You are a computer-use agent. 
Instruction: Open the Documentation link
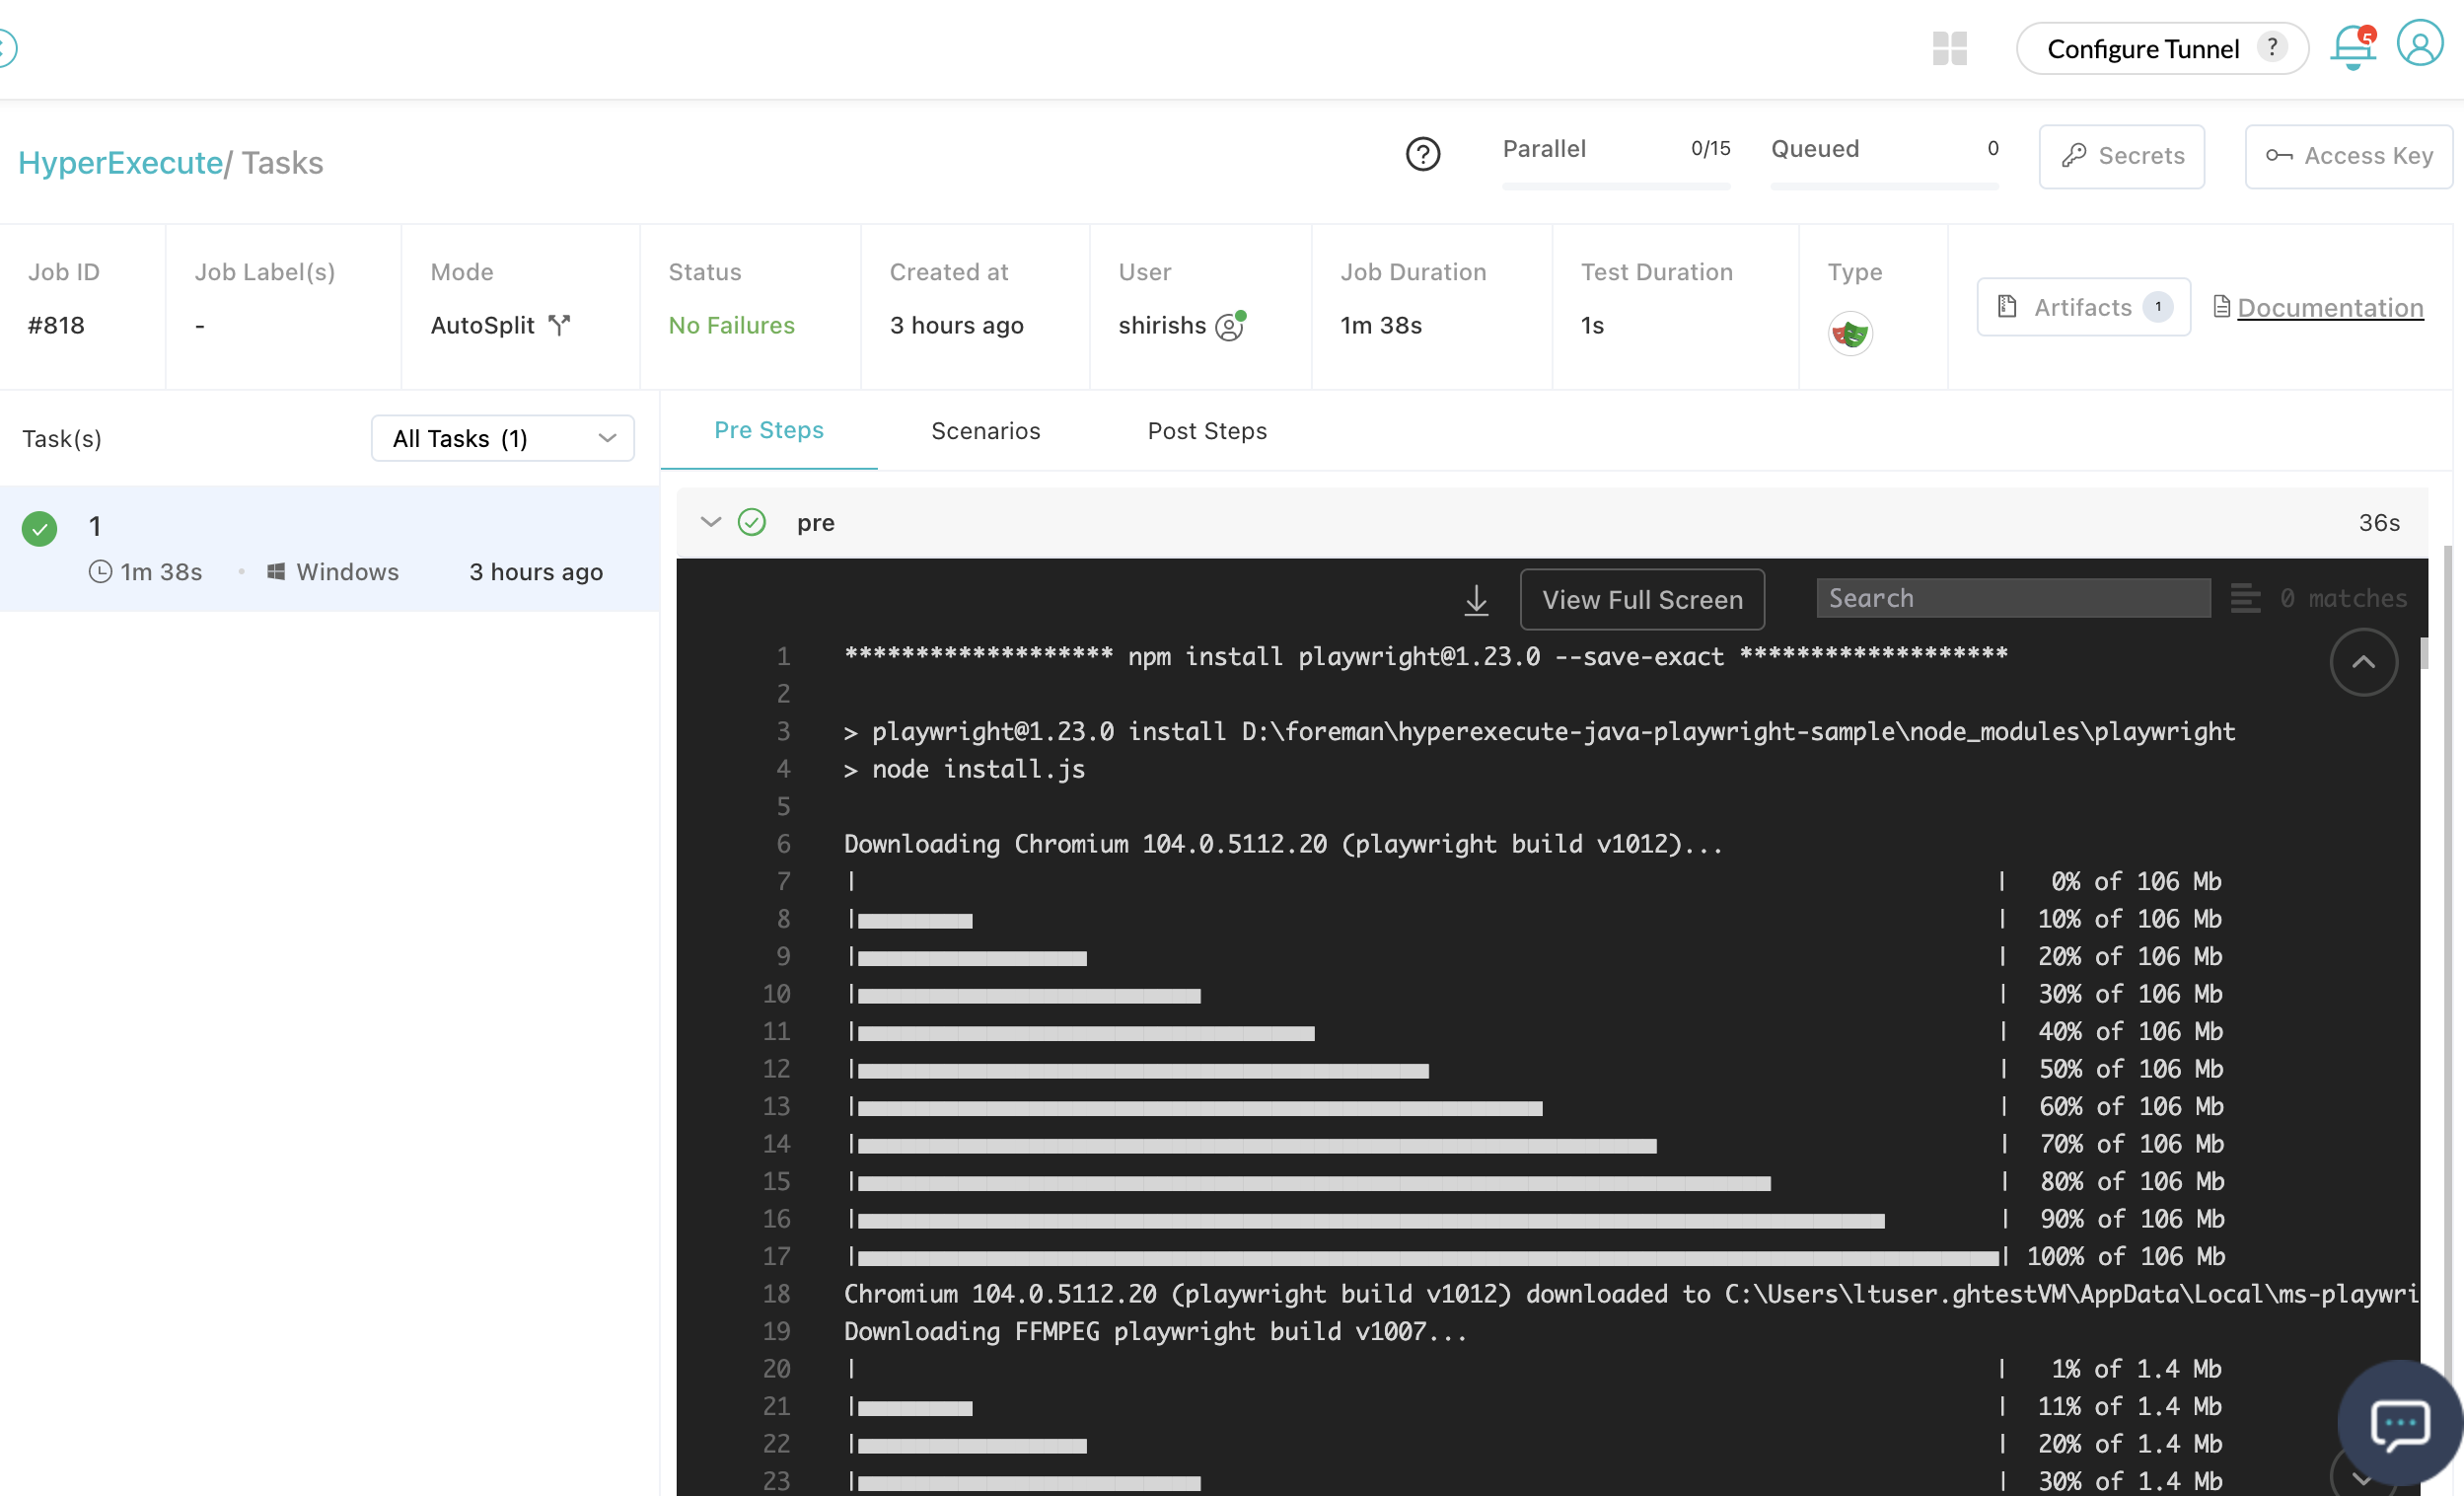(2329, 308)
